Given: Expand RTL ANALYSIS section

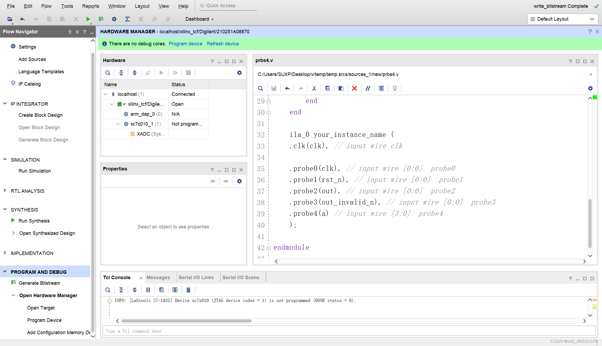Looking at the screenshot, I should pyautogui.click(x=5, y=191).
